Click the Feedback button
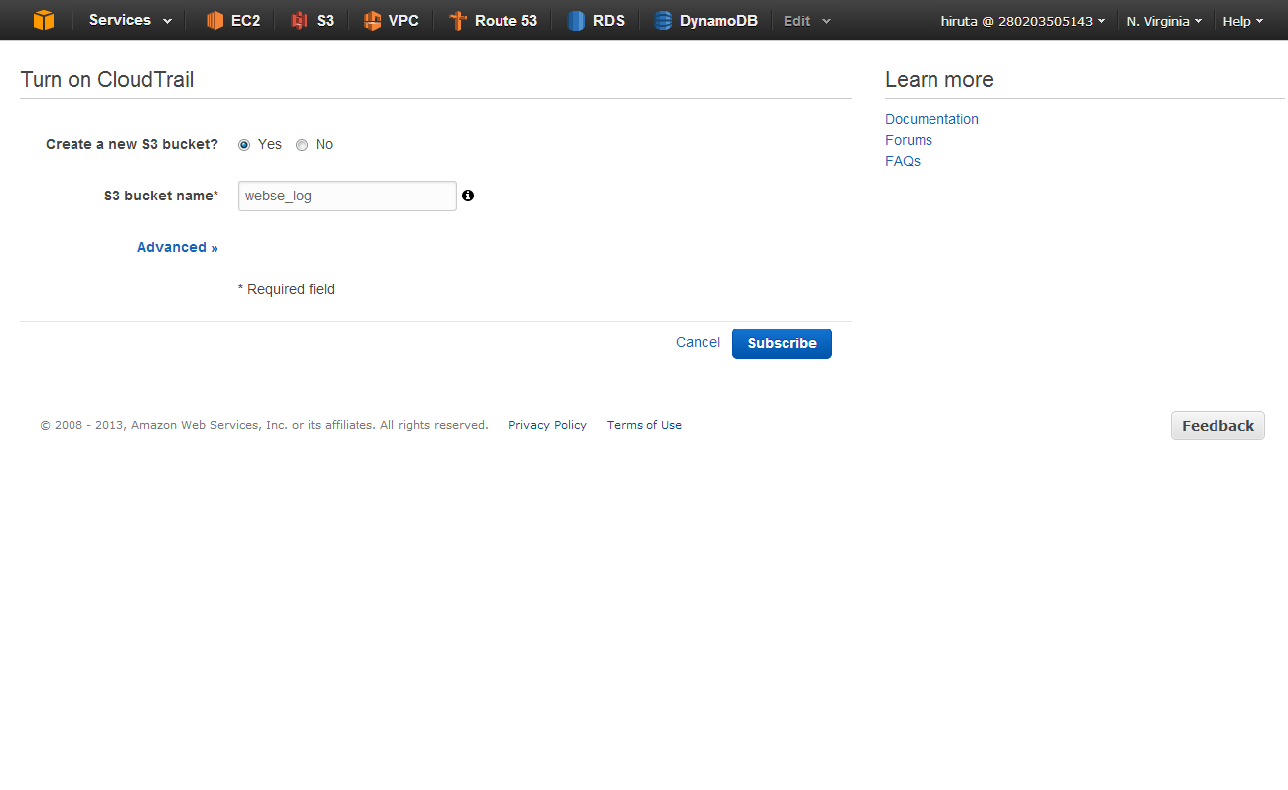This screenshot has height=790, width=1288. tap(1217, 425)
